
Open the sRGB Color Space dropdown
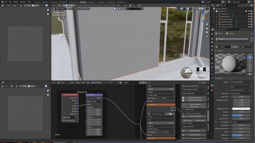[x=168, y=98]
